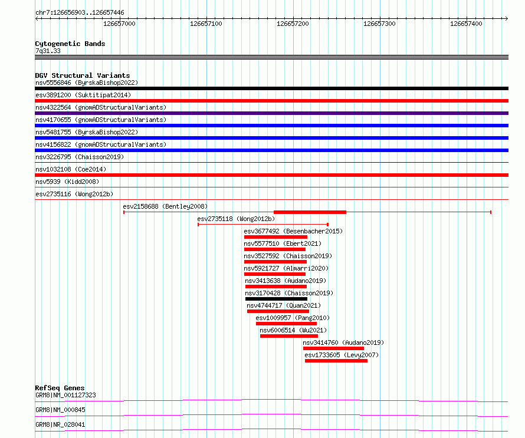Click the purple bar under nsv4322564
The image size is (525, 438).
[x=271, y=113]
